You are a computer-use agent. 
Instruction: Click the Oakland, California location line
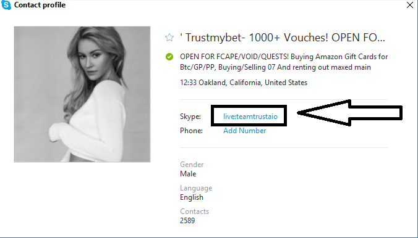click(x=244, y=83)
